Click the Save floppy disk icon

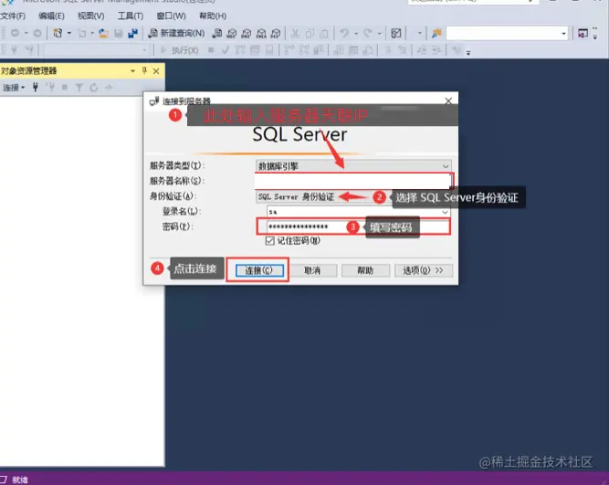pos(119,34)
